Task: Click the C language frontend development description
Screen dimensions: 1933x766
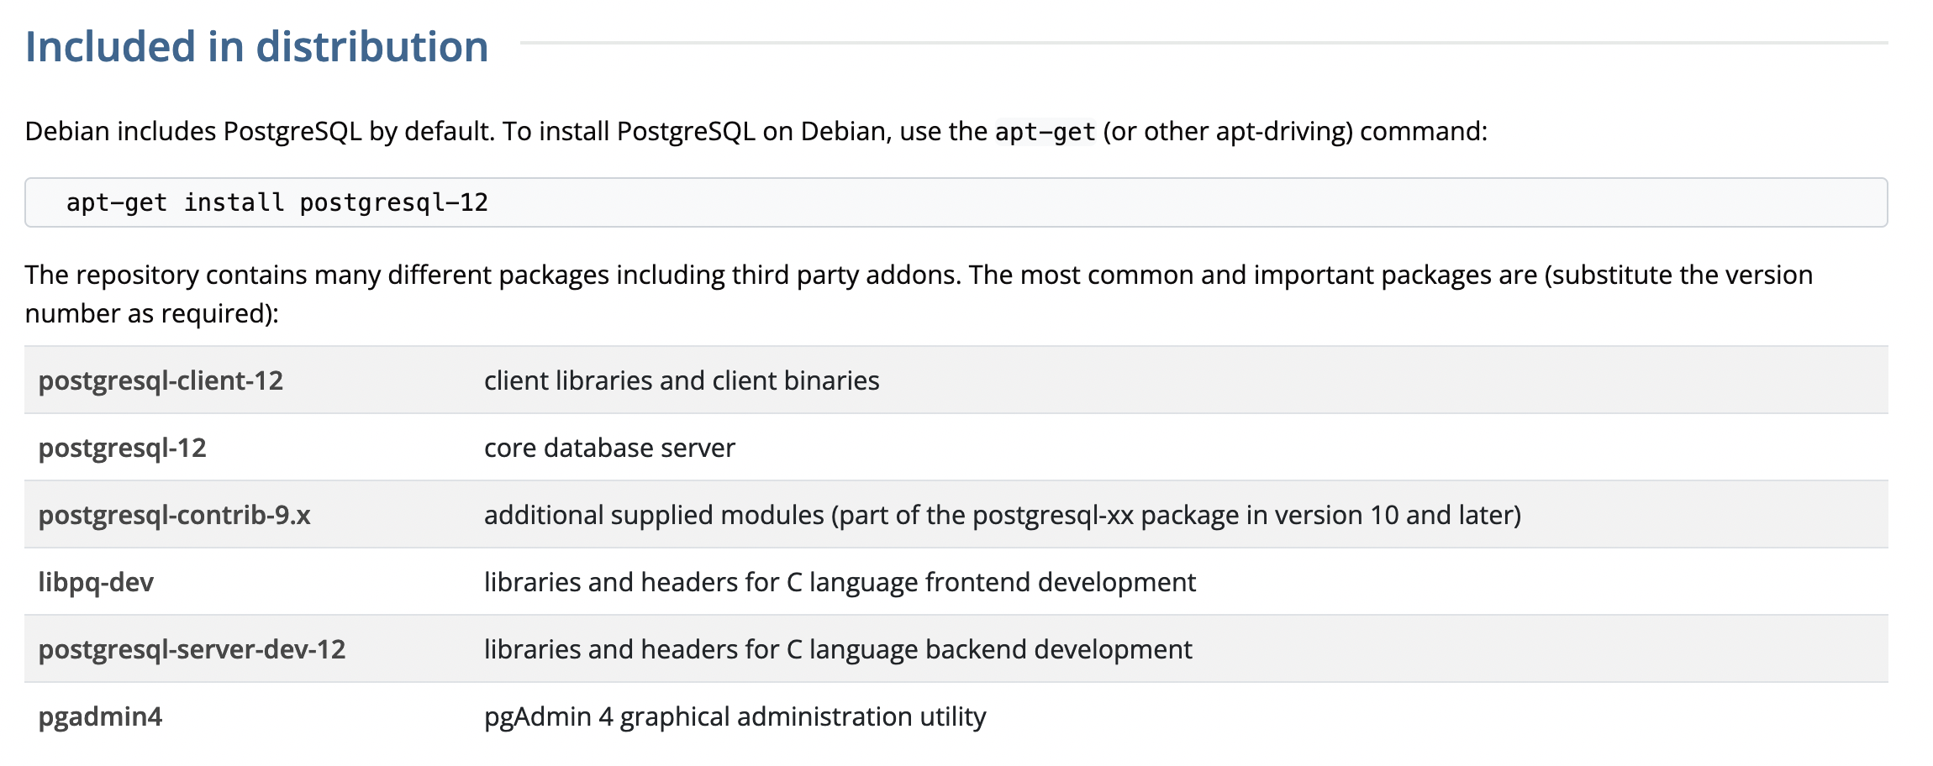Action: coord(840,582)
